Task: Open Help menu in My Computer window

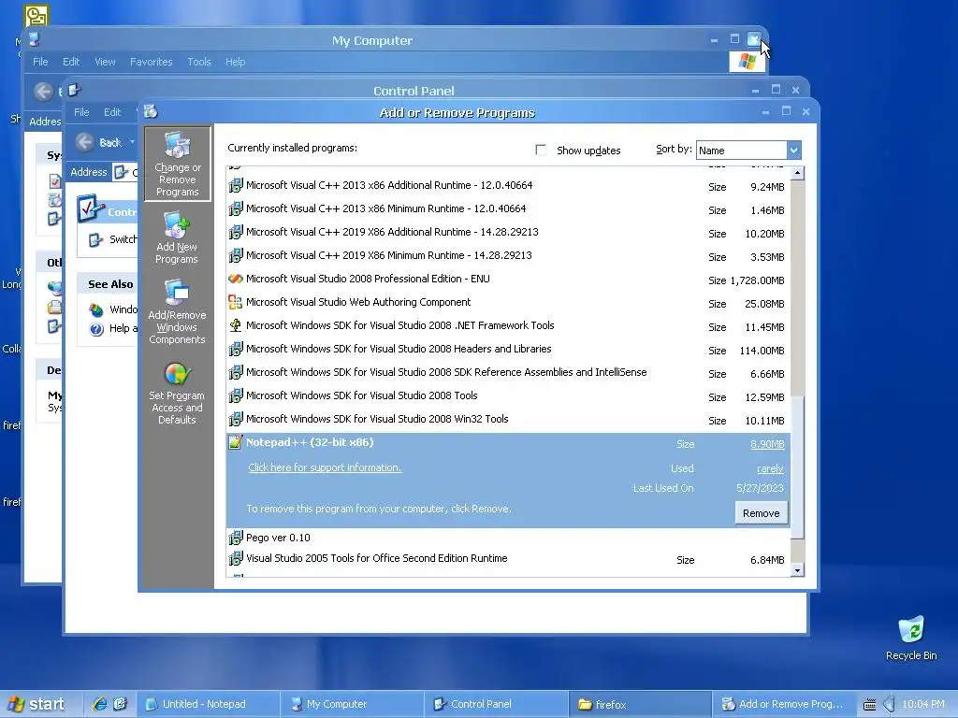Action: pos(235,62)
